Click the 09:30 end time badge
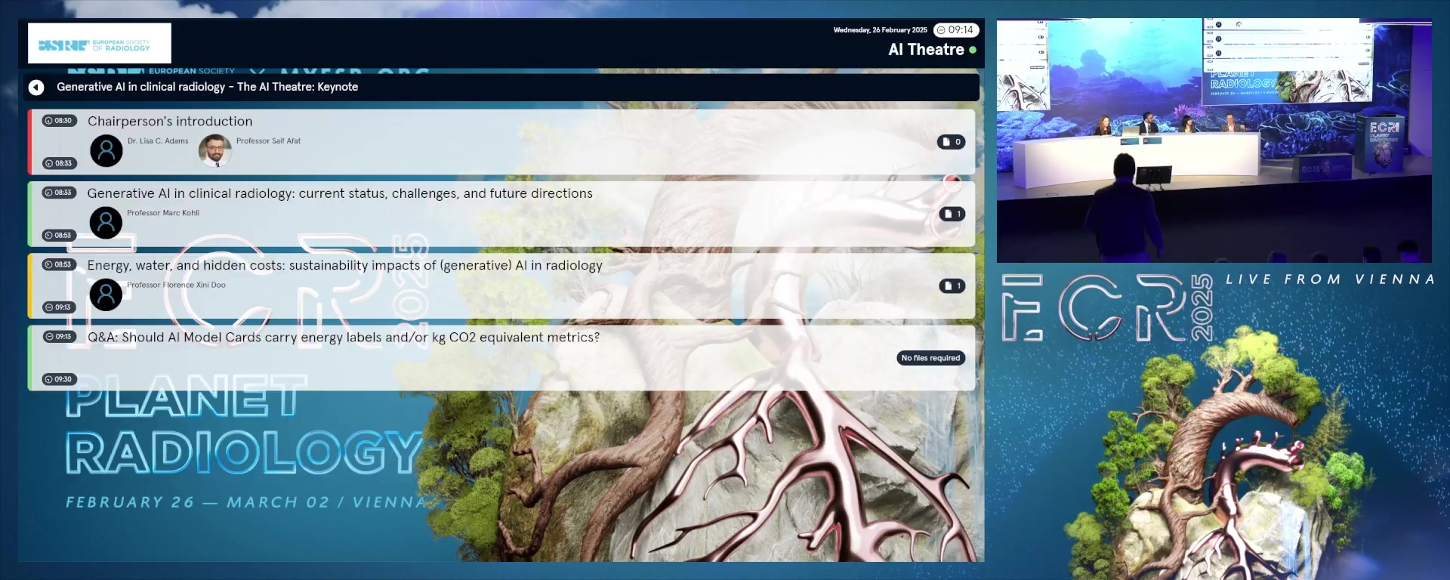This screenshot has width=1450, height=580. [59, 380]
